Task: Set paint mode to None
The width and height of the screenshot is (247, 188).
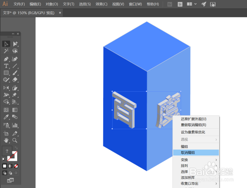Action: [x=16, y=166]
